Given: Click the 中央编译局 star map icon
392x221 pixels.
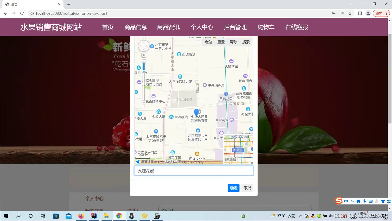Looking at the screenshot, I should click(x=205, y=85).
